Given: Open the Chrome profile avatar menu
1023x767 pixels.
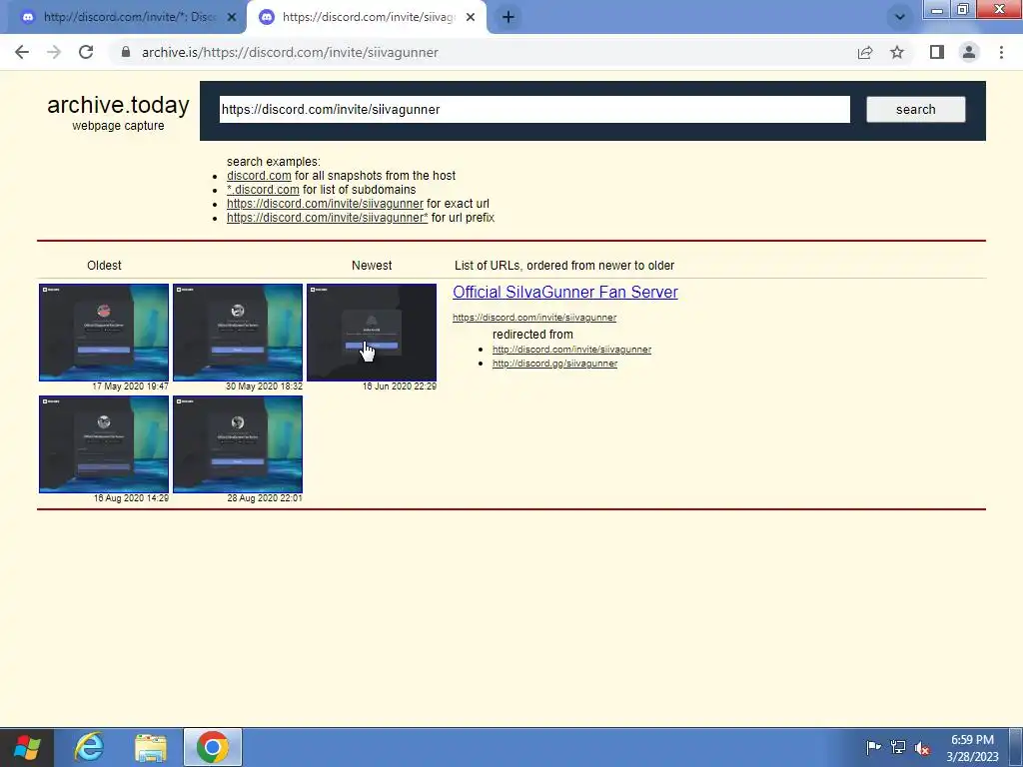Looking at the screenshot, I should [969, 52].
